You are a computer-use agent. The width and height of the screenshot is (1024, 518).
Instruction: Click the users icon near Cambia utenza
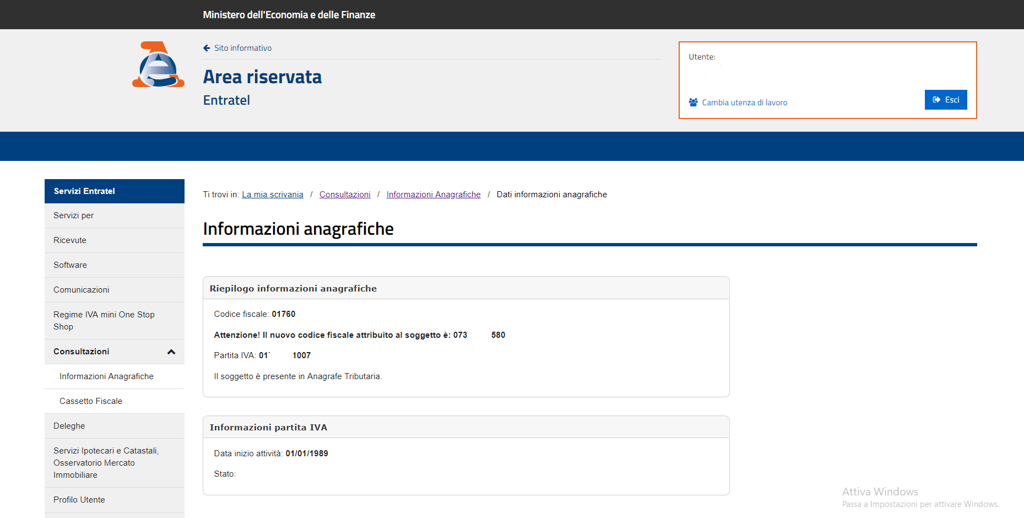click(x=693, y=102)
